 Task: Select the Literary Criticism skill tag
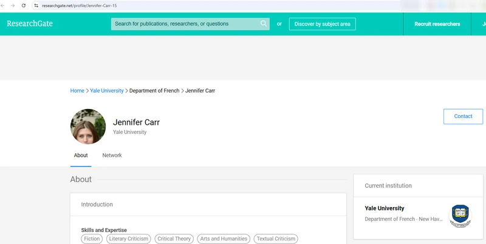tap(129, 239)
